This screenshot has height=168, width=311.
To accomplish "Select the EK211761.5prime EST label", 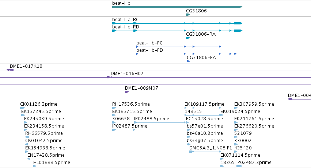I will (x=254, y=119).
